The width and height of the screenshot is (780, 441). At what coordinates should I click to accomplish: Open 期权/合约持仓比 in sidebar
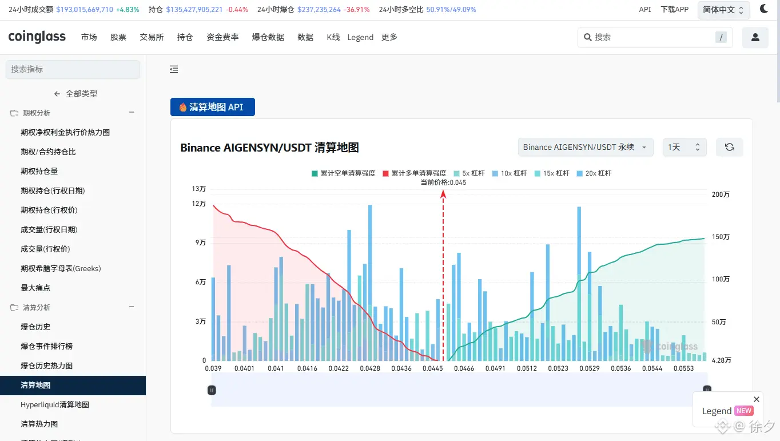(48, 152)
